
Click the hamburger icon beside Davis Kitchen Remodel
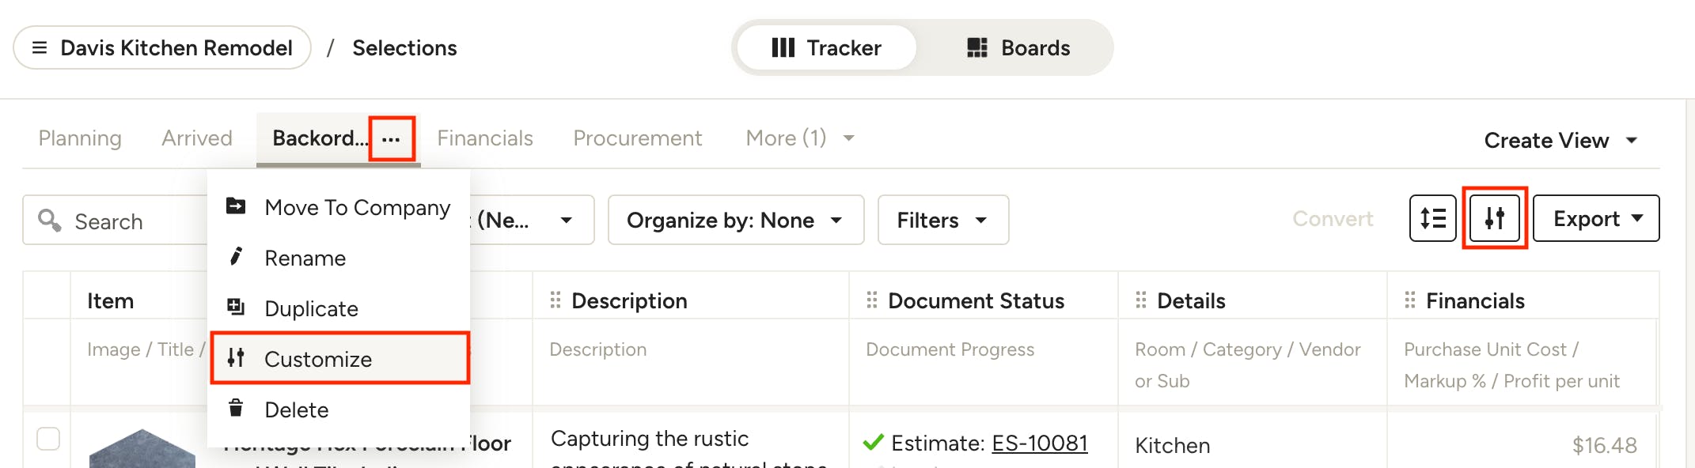[x=40, y=48]
